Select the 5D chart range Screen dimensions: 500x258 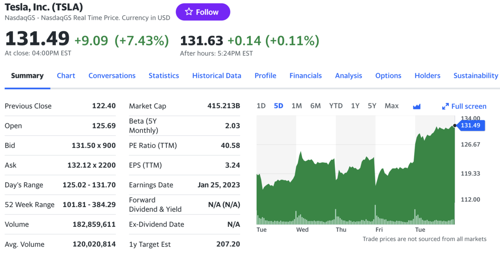pos(279,106)
